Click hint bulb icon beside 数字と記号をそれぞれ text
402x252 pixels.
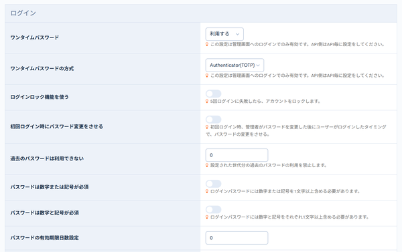207,217
